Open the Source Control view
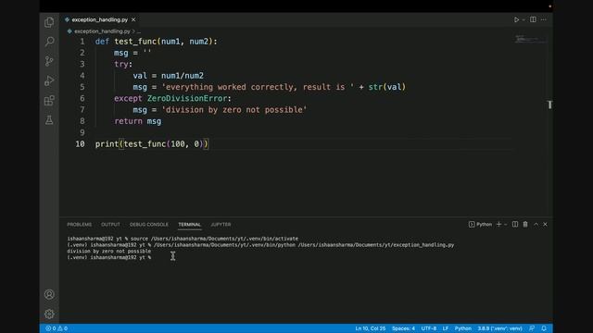 click(49, 61)
